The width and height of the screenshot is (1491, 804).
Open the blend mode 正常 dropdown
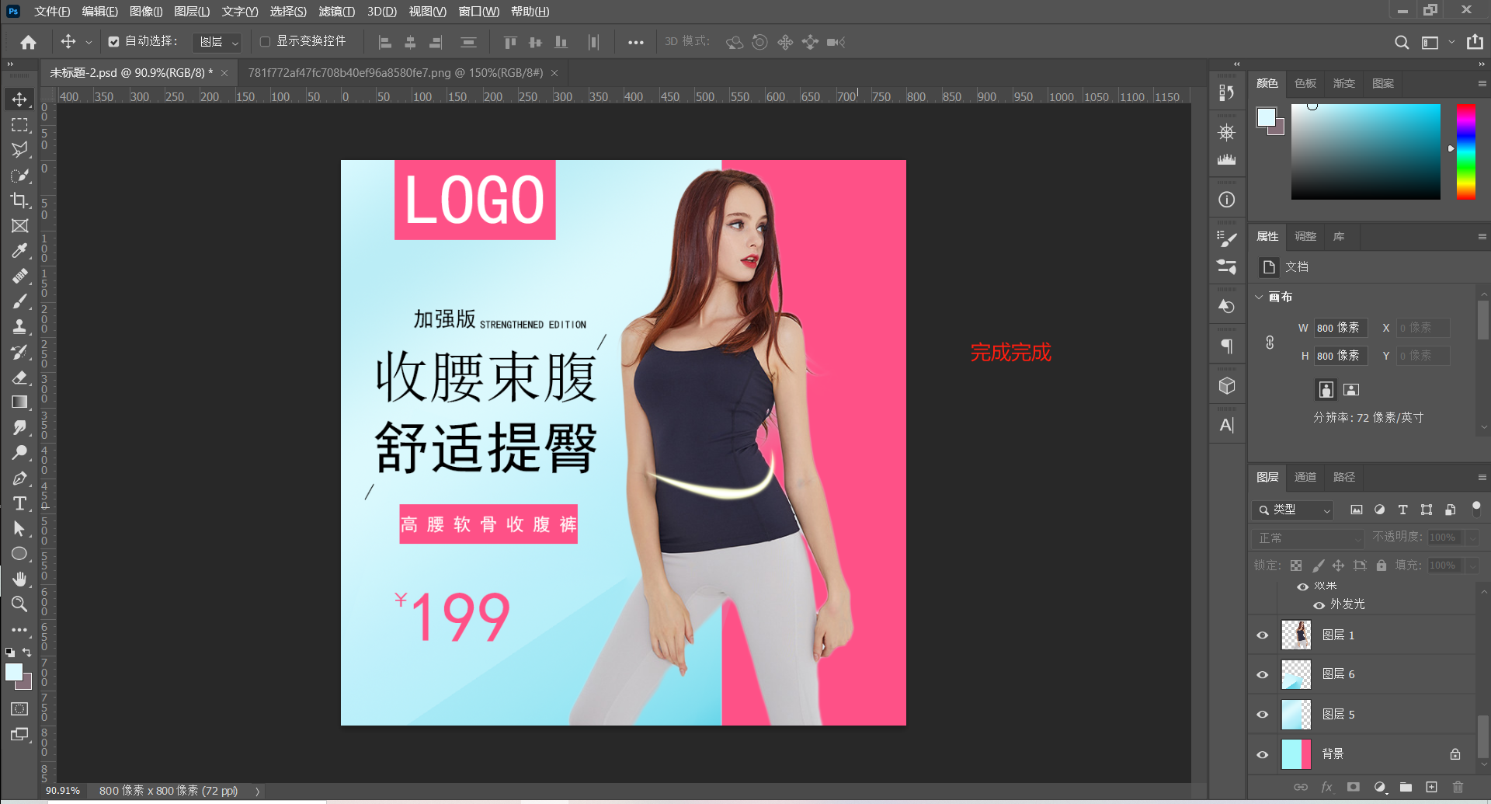[1308, 538]
